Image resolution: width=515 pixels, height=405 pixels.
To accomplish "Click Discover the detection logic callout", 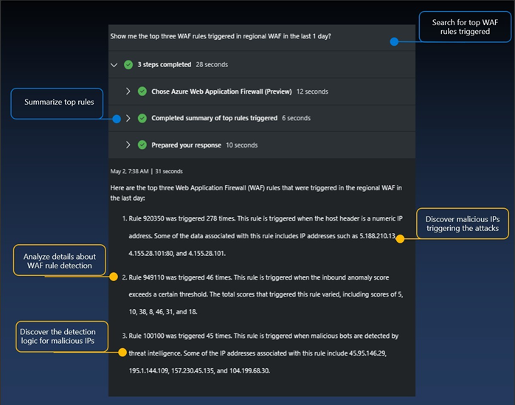I will pyautogui.click(x=62, y=336).
